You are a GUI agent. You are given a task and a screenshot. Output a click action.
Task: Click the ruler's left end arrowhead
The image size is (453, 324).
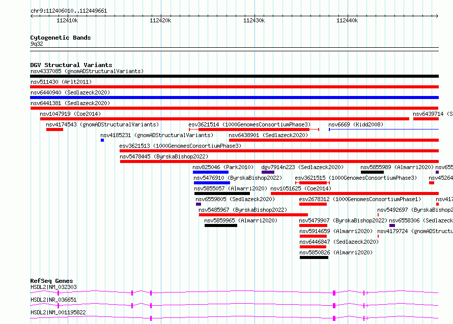pos(32,16)
